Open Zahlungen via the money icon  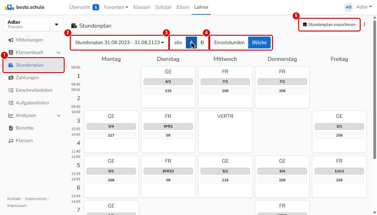click(11, 78)
